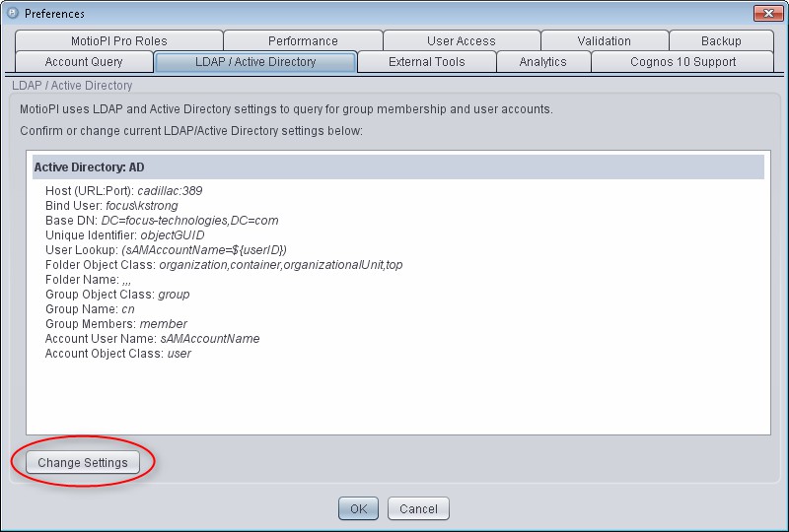Click the 'MotioPI uses LDAP' description text
The image size is (789, 532).
pyautogui.click(x=286, y=109)
